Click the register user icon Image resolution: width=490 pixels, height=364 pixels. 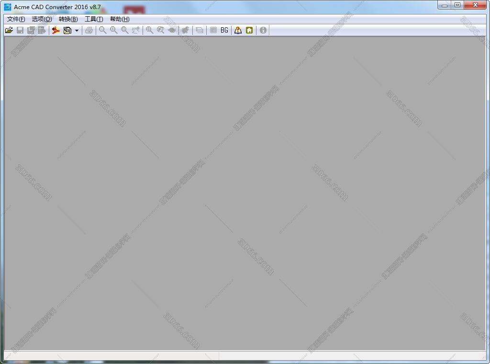[238, 30]
